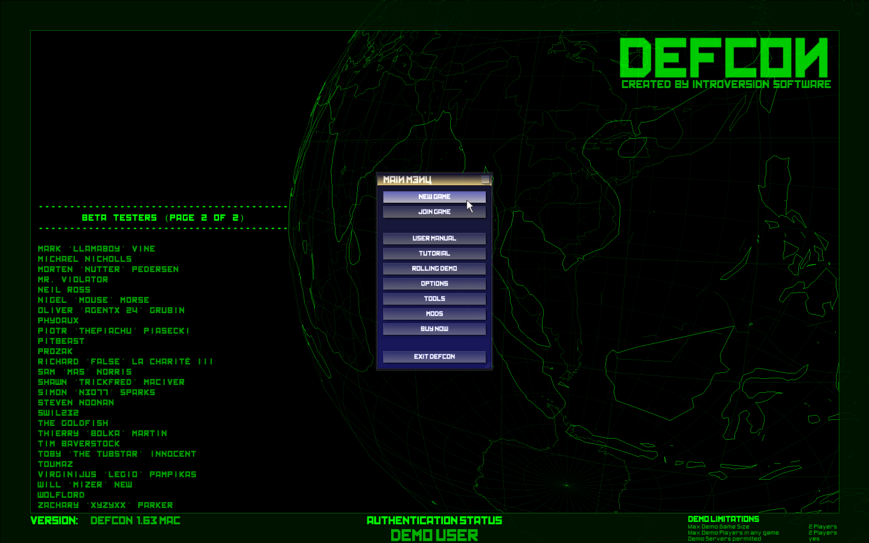Click the 'Version:' label
Image resolution: width=869 pixels, height=543 pixels.
click(54, 521)
